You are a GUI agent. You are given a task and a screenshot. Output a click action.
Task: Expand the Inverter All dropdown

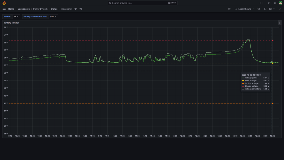click(16, 16)
